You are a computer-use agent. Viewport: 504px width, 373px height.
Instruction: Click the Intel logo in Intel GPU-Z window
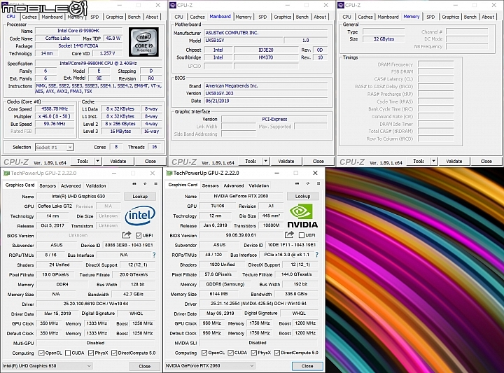(140, 216)
